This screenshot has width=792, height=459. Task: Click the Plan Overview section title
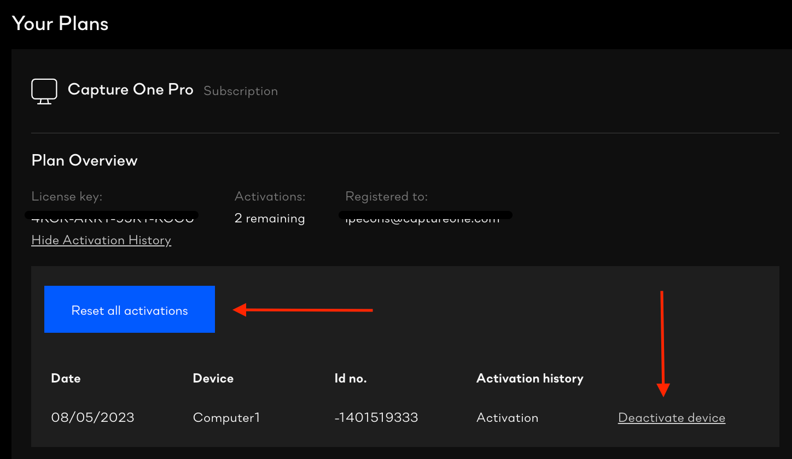(84, 160)
